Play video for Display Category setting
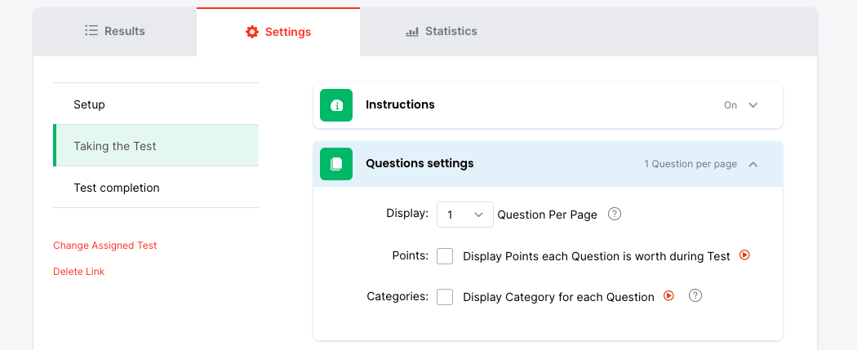The height and width of the screenshot is (350, 857). pos(668,296)
